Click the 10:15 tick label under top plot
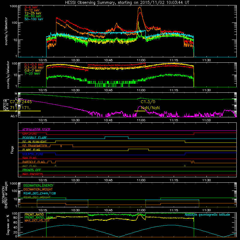Image resolution: width=240 pixels, height=240 pixels. pos(43,60)
